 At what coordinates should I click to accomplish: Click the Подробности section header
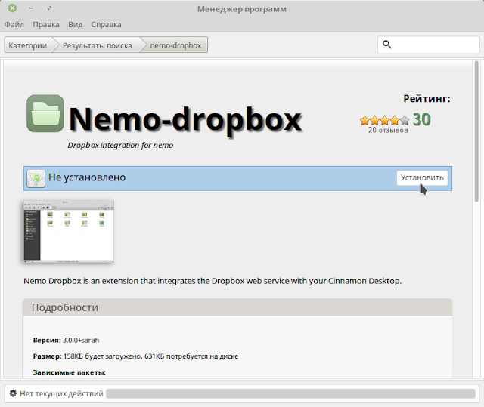pos(237,307)
